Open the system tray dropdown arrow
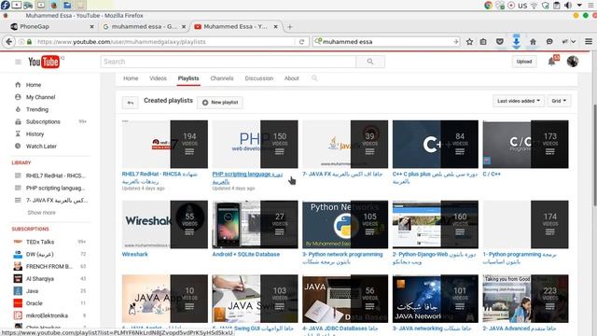The image size is (597, 336). pos(579,6)
